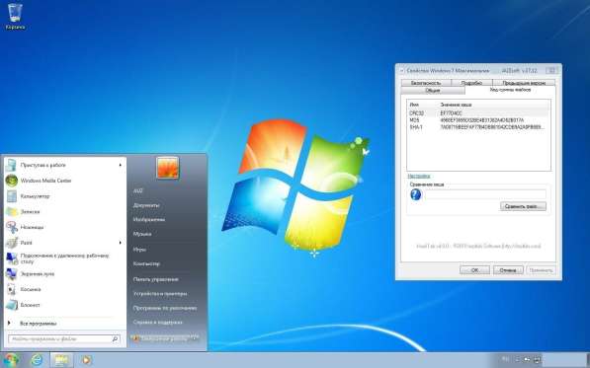Expand the Paint jump list arrow
The height and width of the screenshot is (368, 590).
pyautogui.click(x=121, y=243)
